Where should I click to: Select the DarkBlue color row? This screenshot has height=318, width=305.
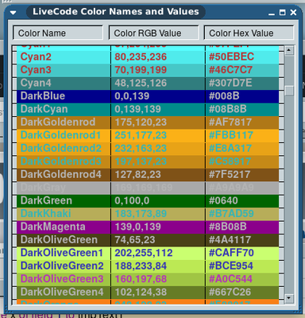[148, 96]
